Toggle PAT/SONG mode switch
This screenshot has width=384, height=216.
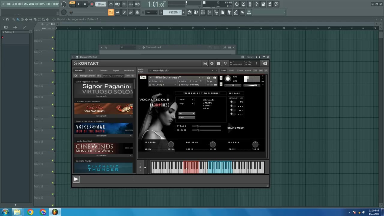[72, 4]
